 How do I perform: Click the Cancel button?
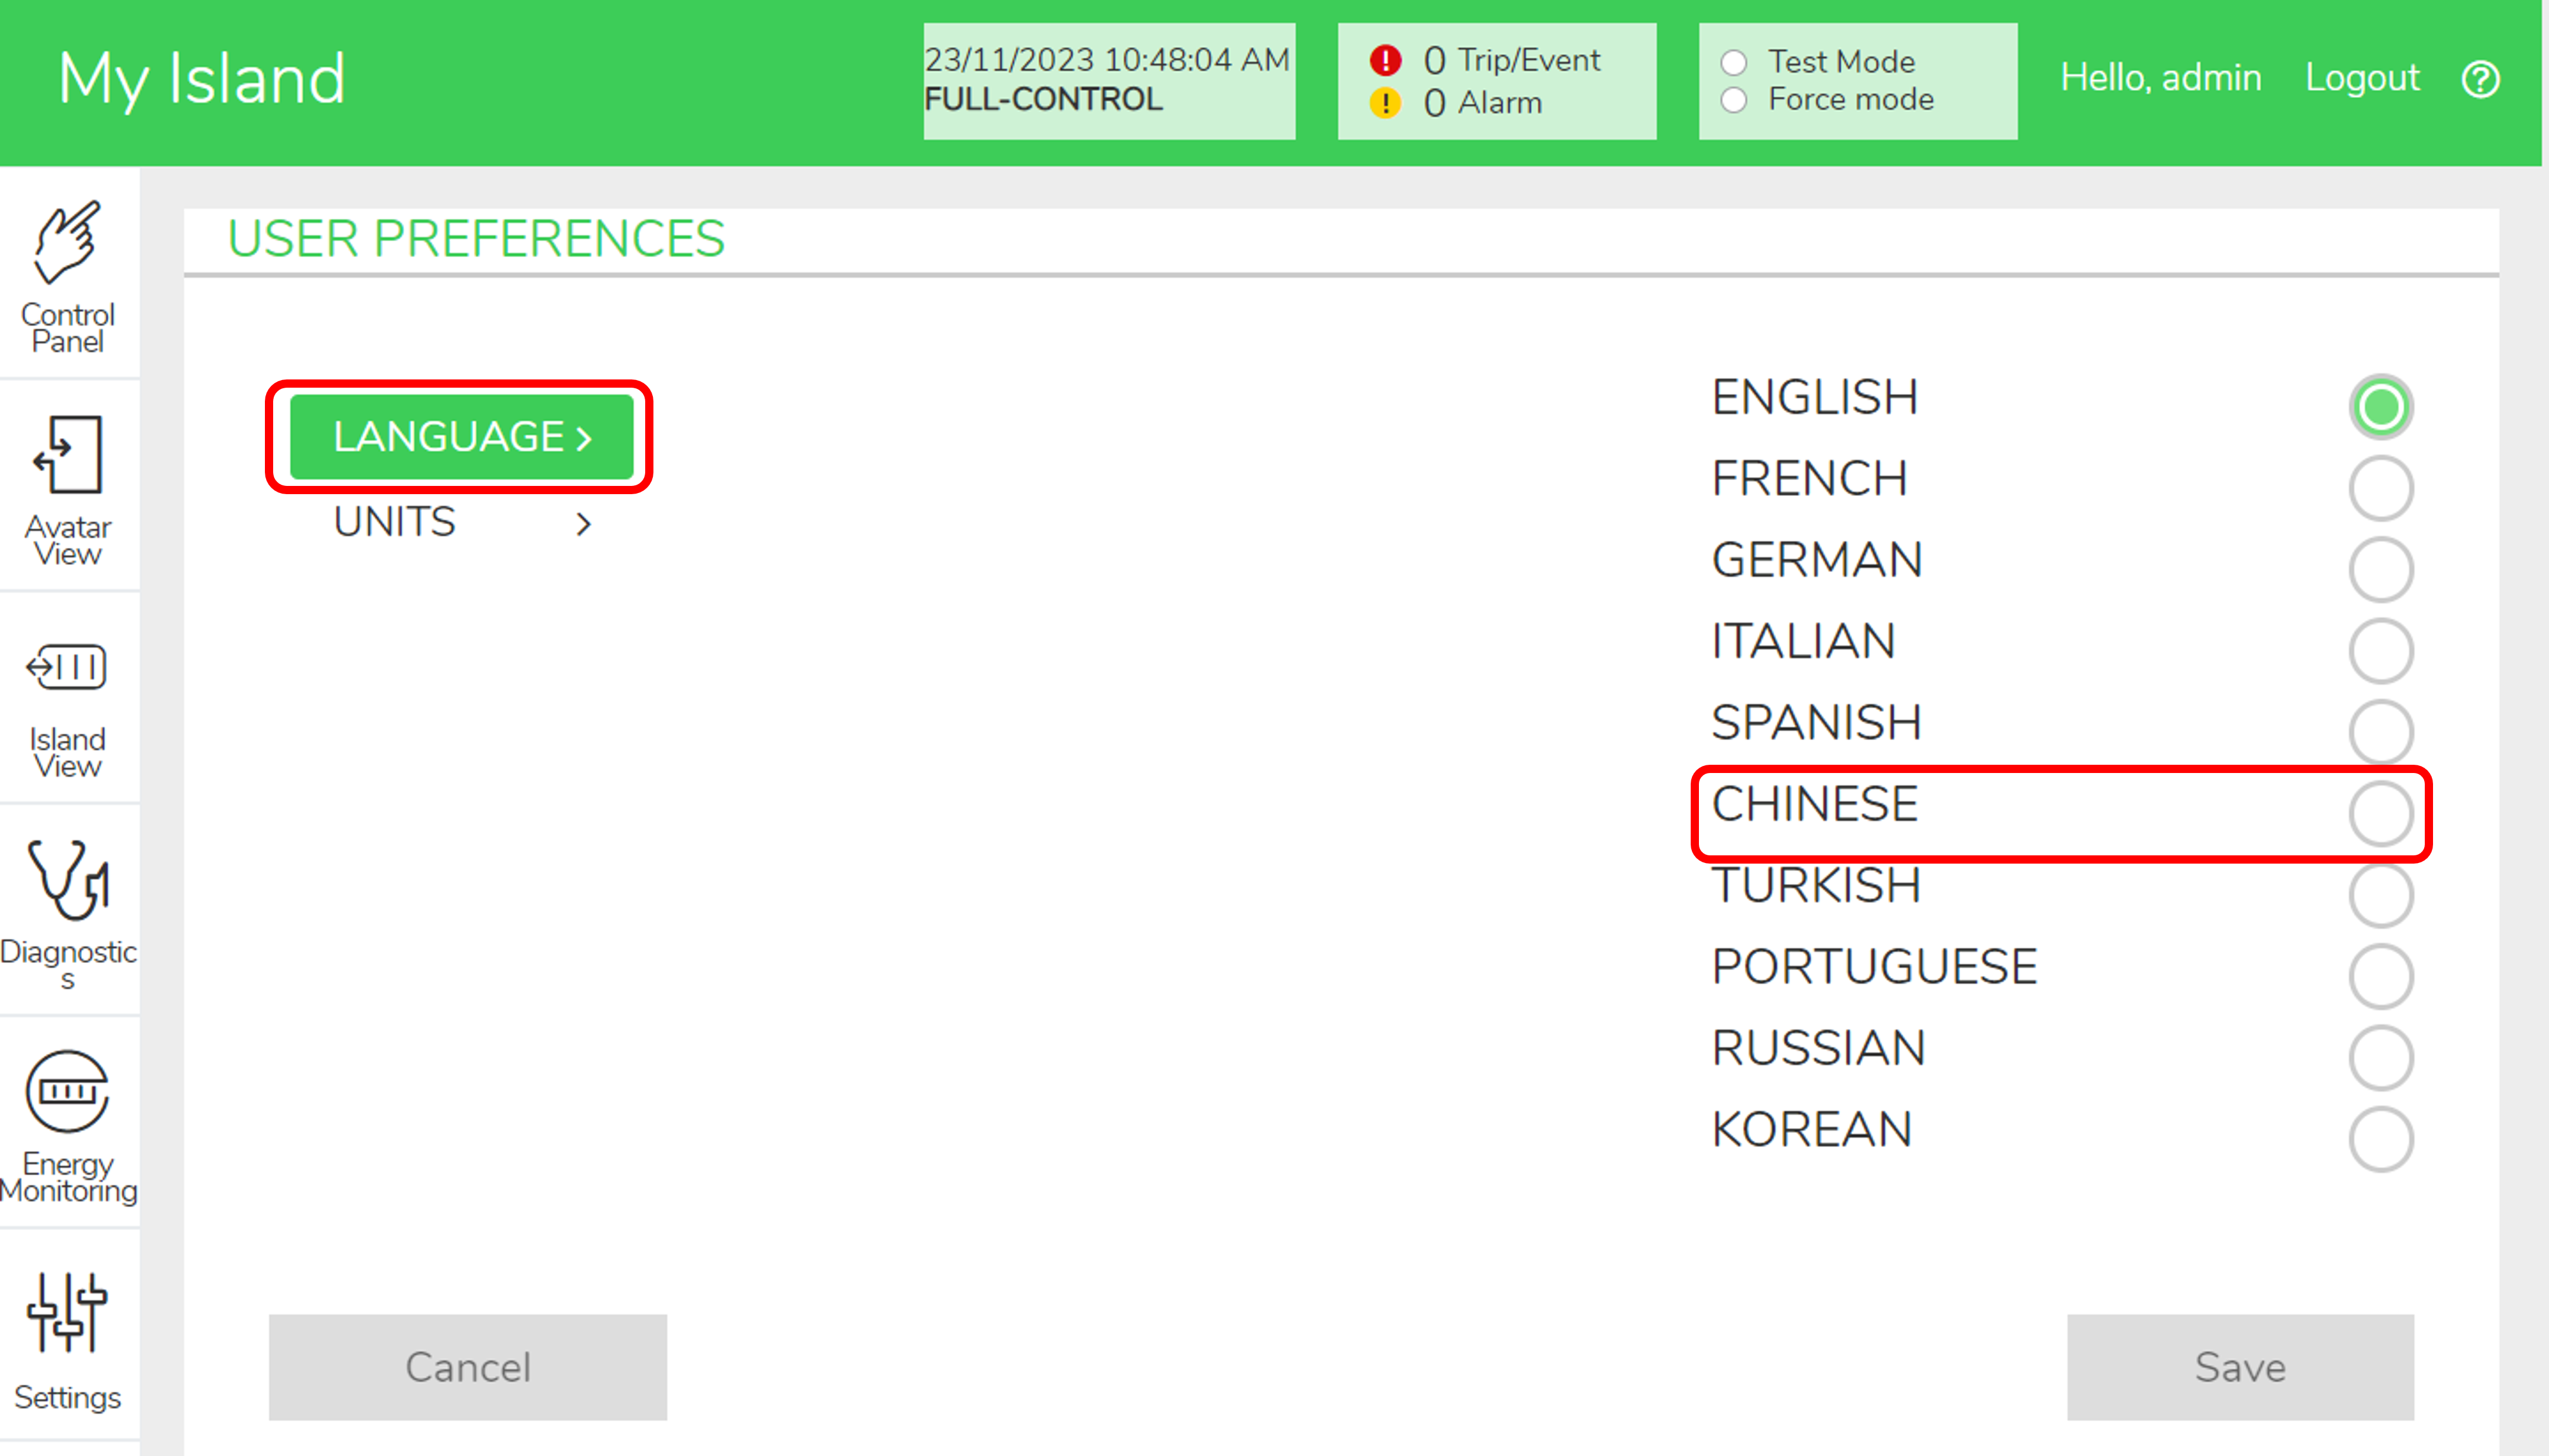click(467, 1366)
